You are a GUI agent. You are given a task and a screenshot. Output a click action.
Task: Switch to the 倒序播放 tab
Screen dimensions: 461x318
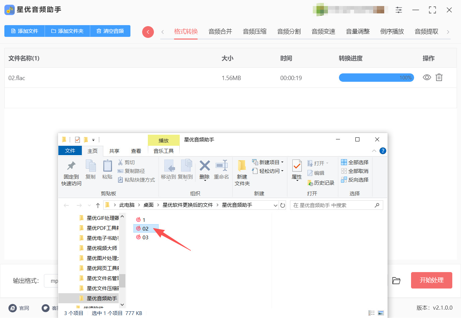point(392,31)
